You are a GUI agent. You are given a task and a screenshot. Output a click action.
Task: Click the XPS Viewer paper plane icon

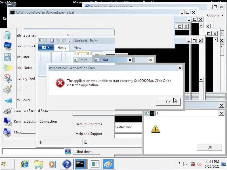(8, 100)
